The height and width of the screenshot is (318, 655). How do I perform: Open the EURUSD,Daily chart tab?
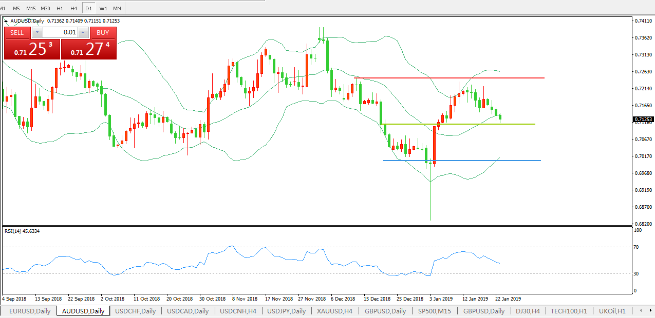click(29, 311)
